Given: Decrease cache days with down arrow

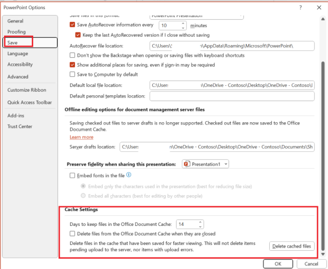Looking at the screenshot, I should [200, 227].
